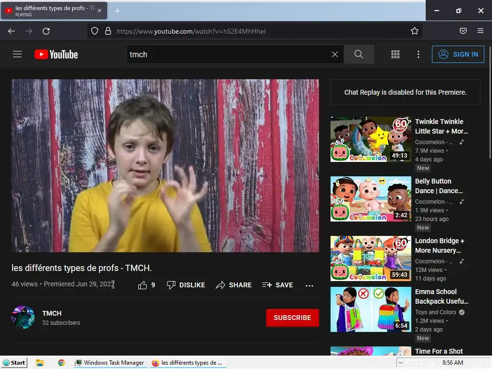Click the video title 'les différents types de profs'

coord(82,268)
